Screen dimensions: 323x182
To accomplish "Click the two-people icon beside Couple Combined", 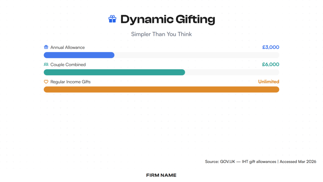I will (46, 64).
